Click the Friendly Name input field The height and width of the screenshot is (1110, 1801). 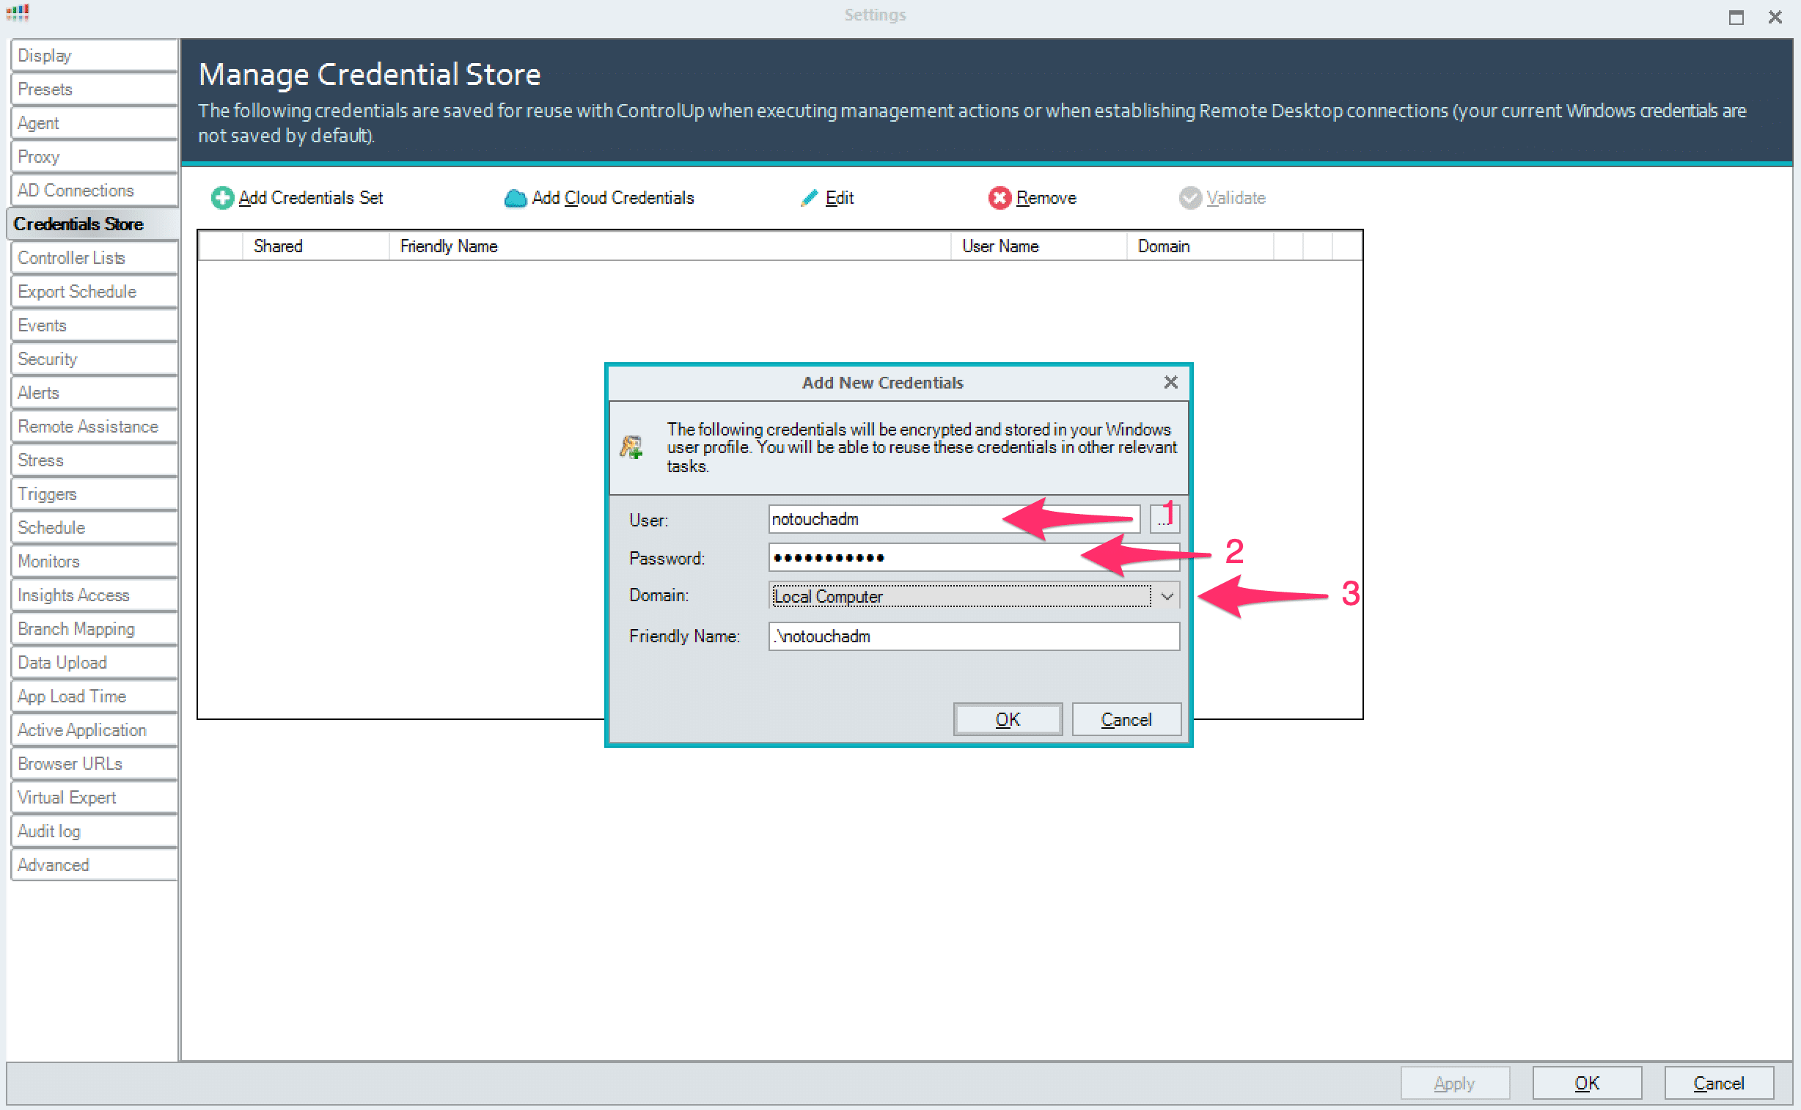[x=974, y=636]
